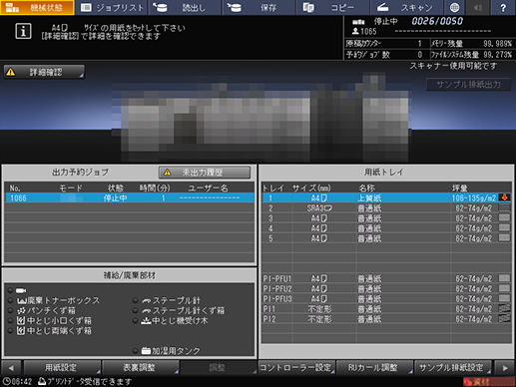
Task: Open the 詳細確認 warning button
Action: [44, 72]
